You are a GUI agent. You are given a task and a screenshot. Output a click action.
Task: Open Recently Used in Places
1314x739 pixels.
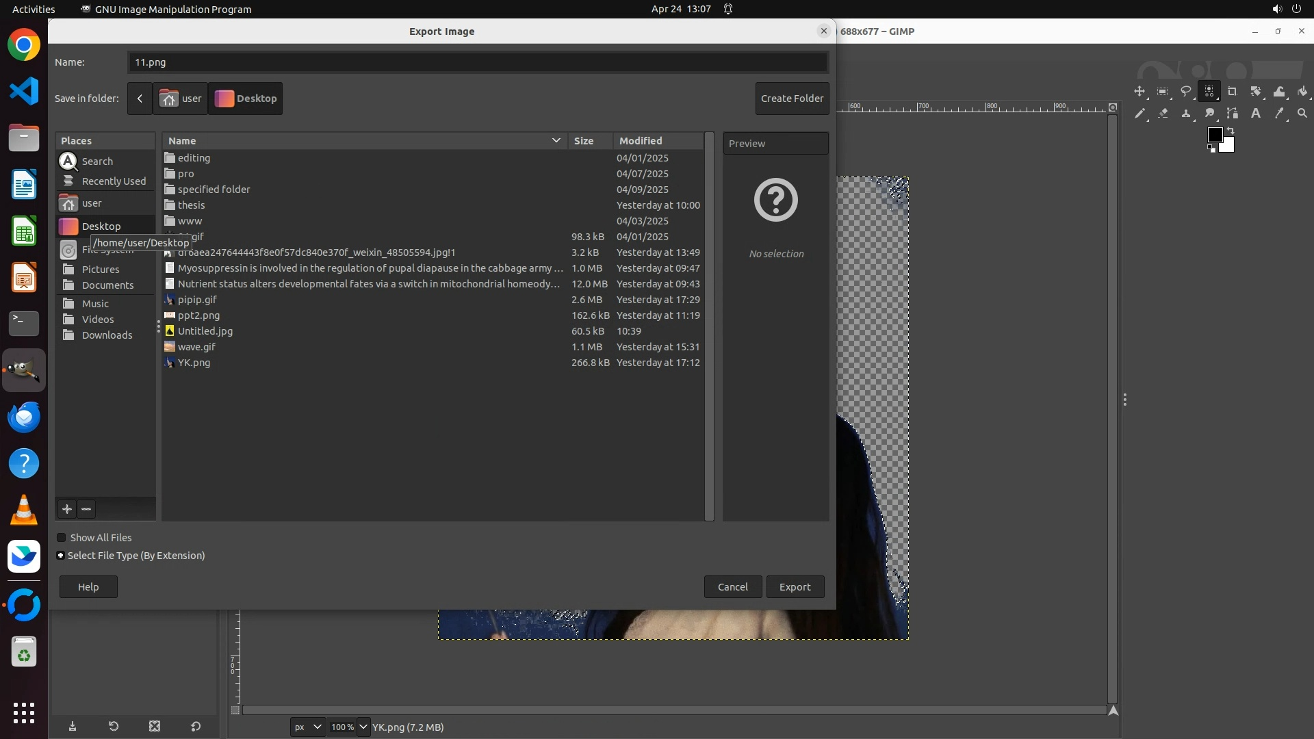[x=114, y=181]
